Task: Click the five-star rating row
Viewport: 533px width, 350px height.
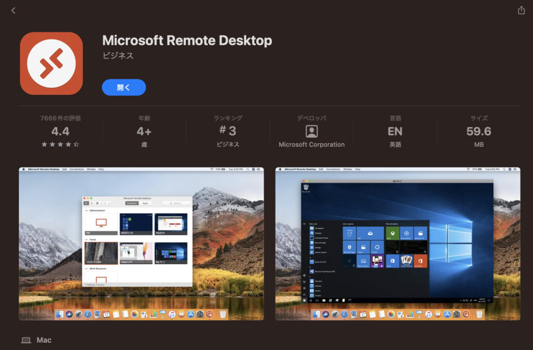Action: [60, 144]
